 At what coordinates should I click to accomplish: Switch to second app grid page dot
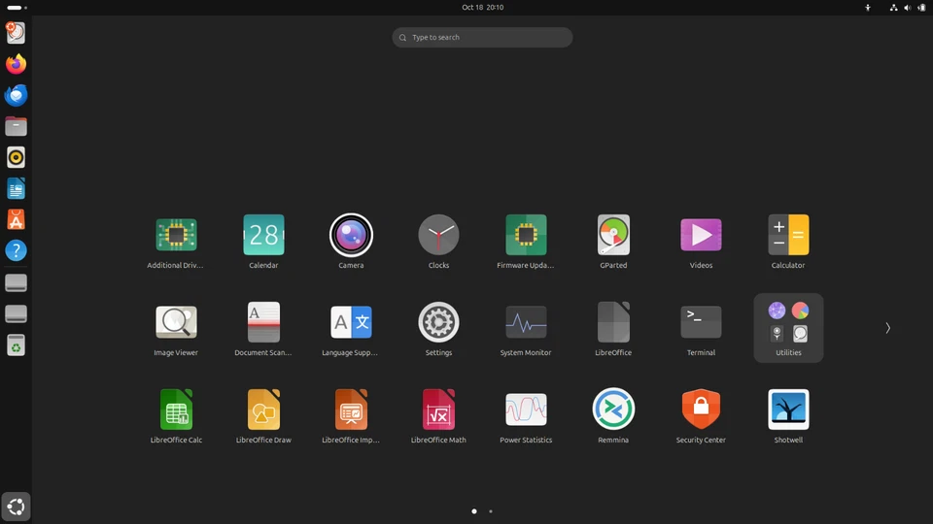click(491, 511)
